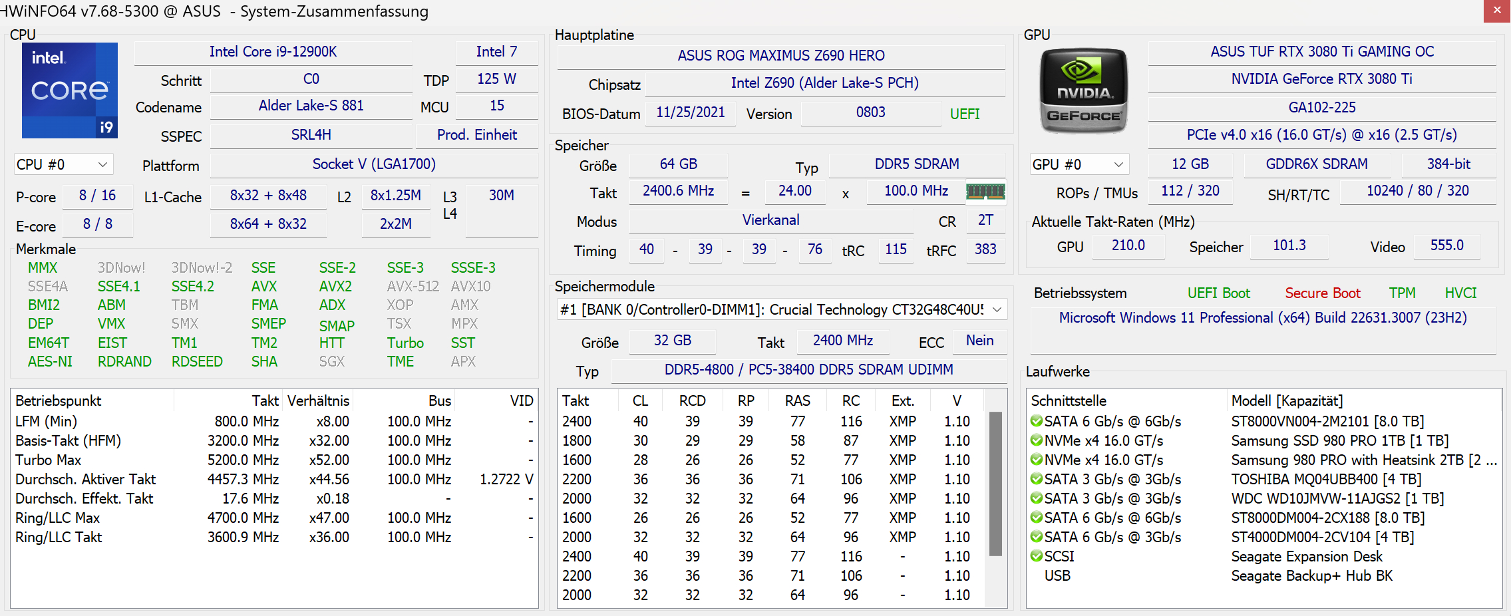1511x616 pixels.
Task: Click the Intel Core i9-12900K name field
Action: [x=273, y=52]
